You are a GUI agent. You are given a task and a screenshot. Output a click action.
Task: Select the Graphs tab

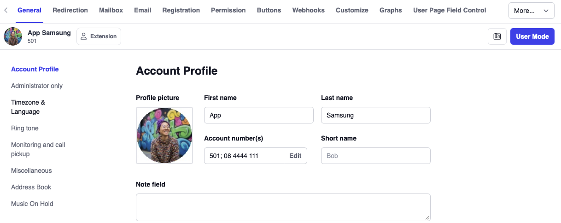click(x=391, y=10)
